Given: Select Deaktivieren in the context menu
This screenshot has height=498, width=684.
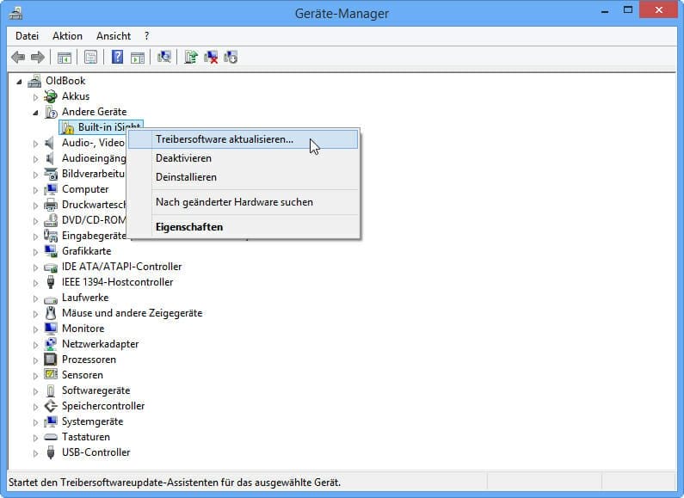Looking at the screenshot, I should [x=183, y=158].
